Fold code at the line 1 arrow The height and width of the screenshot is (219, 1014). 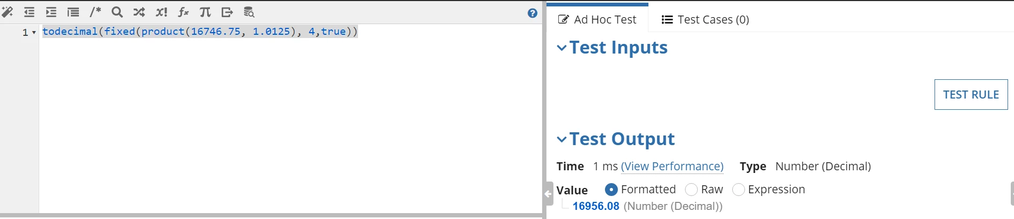(34, 33)
